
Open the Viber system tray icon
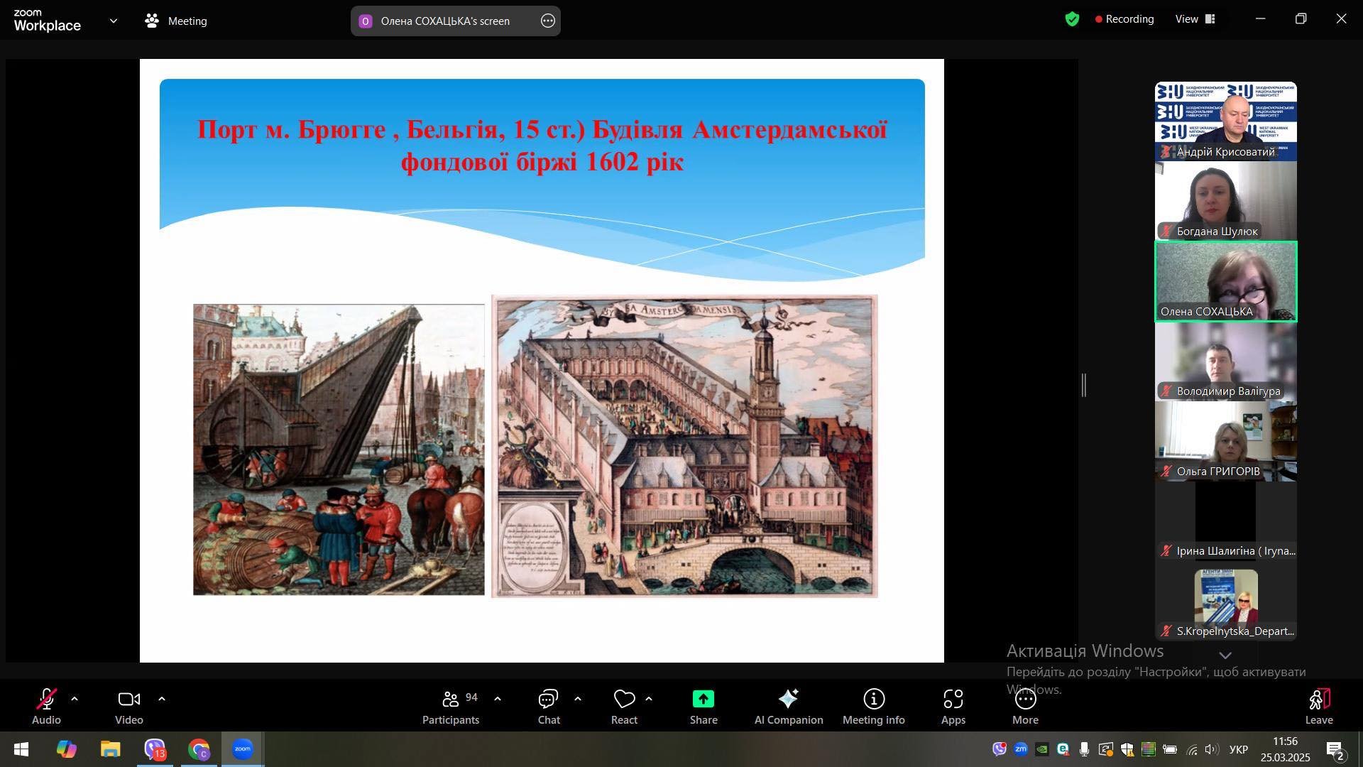tap(1000, 749)
